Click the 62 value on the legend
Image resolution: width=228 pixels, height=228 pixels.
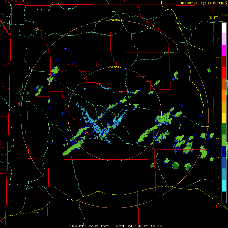point(218,38)
